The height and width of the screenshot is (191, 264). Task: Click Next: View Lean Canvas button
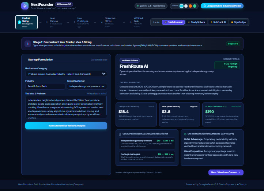coord(226,172)
